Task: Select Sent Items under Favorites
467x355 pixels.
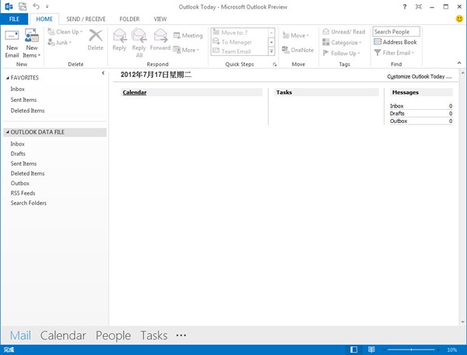Action: coord(23,100)
